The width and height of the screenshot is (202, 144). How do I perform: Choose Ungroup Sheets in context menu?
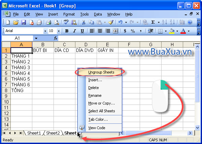tap(100, 72)
